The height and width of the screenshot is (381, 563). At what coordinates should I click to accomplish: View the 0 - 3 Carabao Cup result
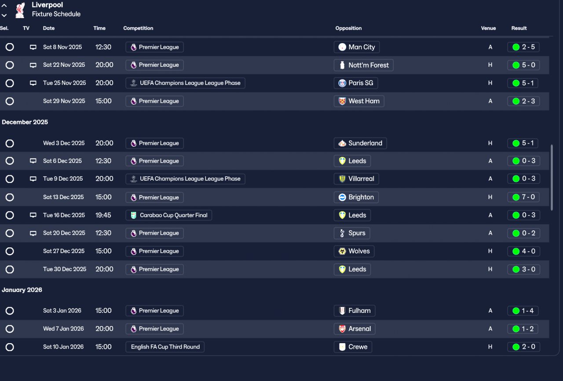tap(523, 215)
